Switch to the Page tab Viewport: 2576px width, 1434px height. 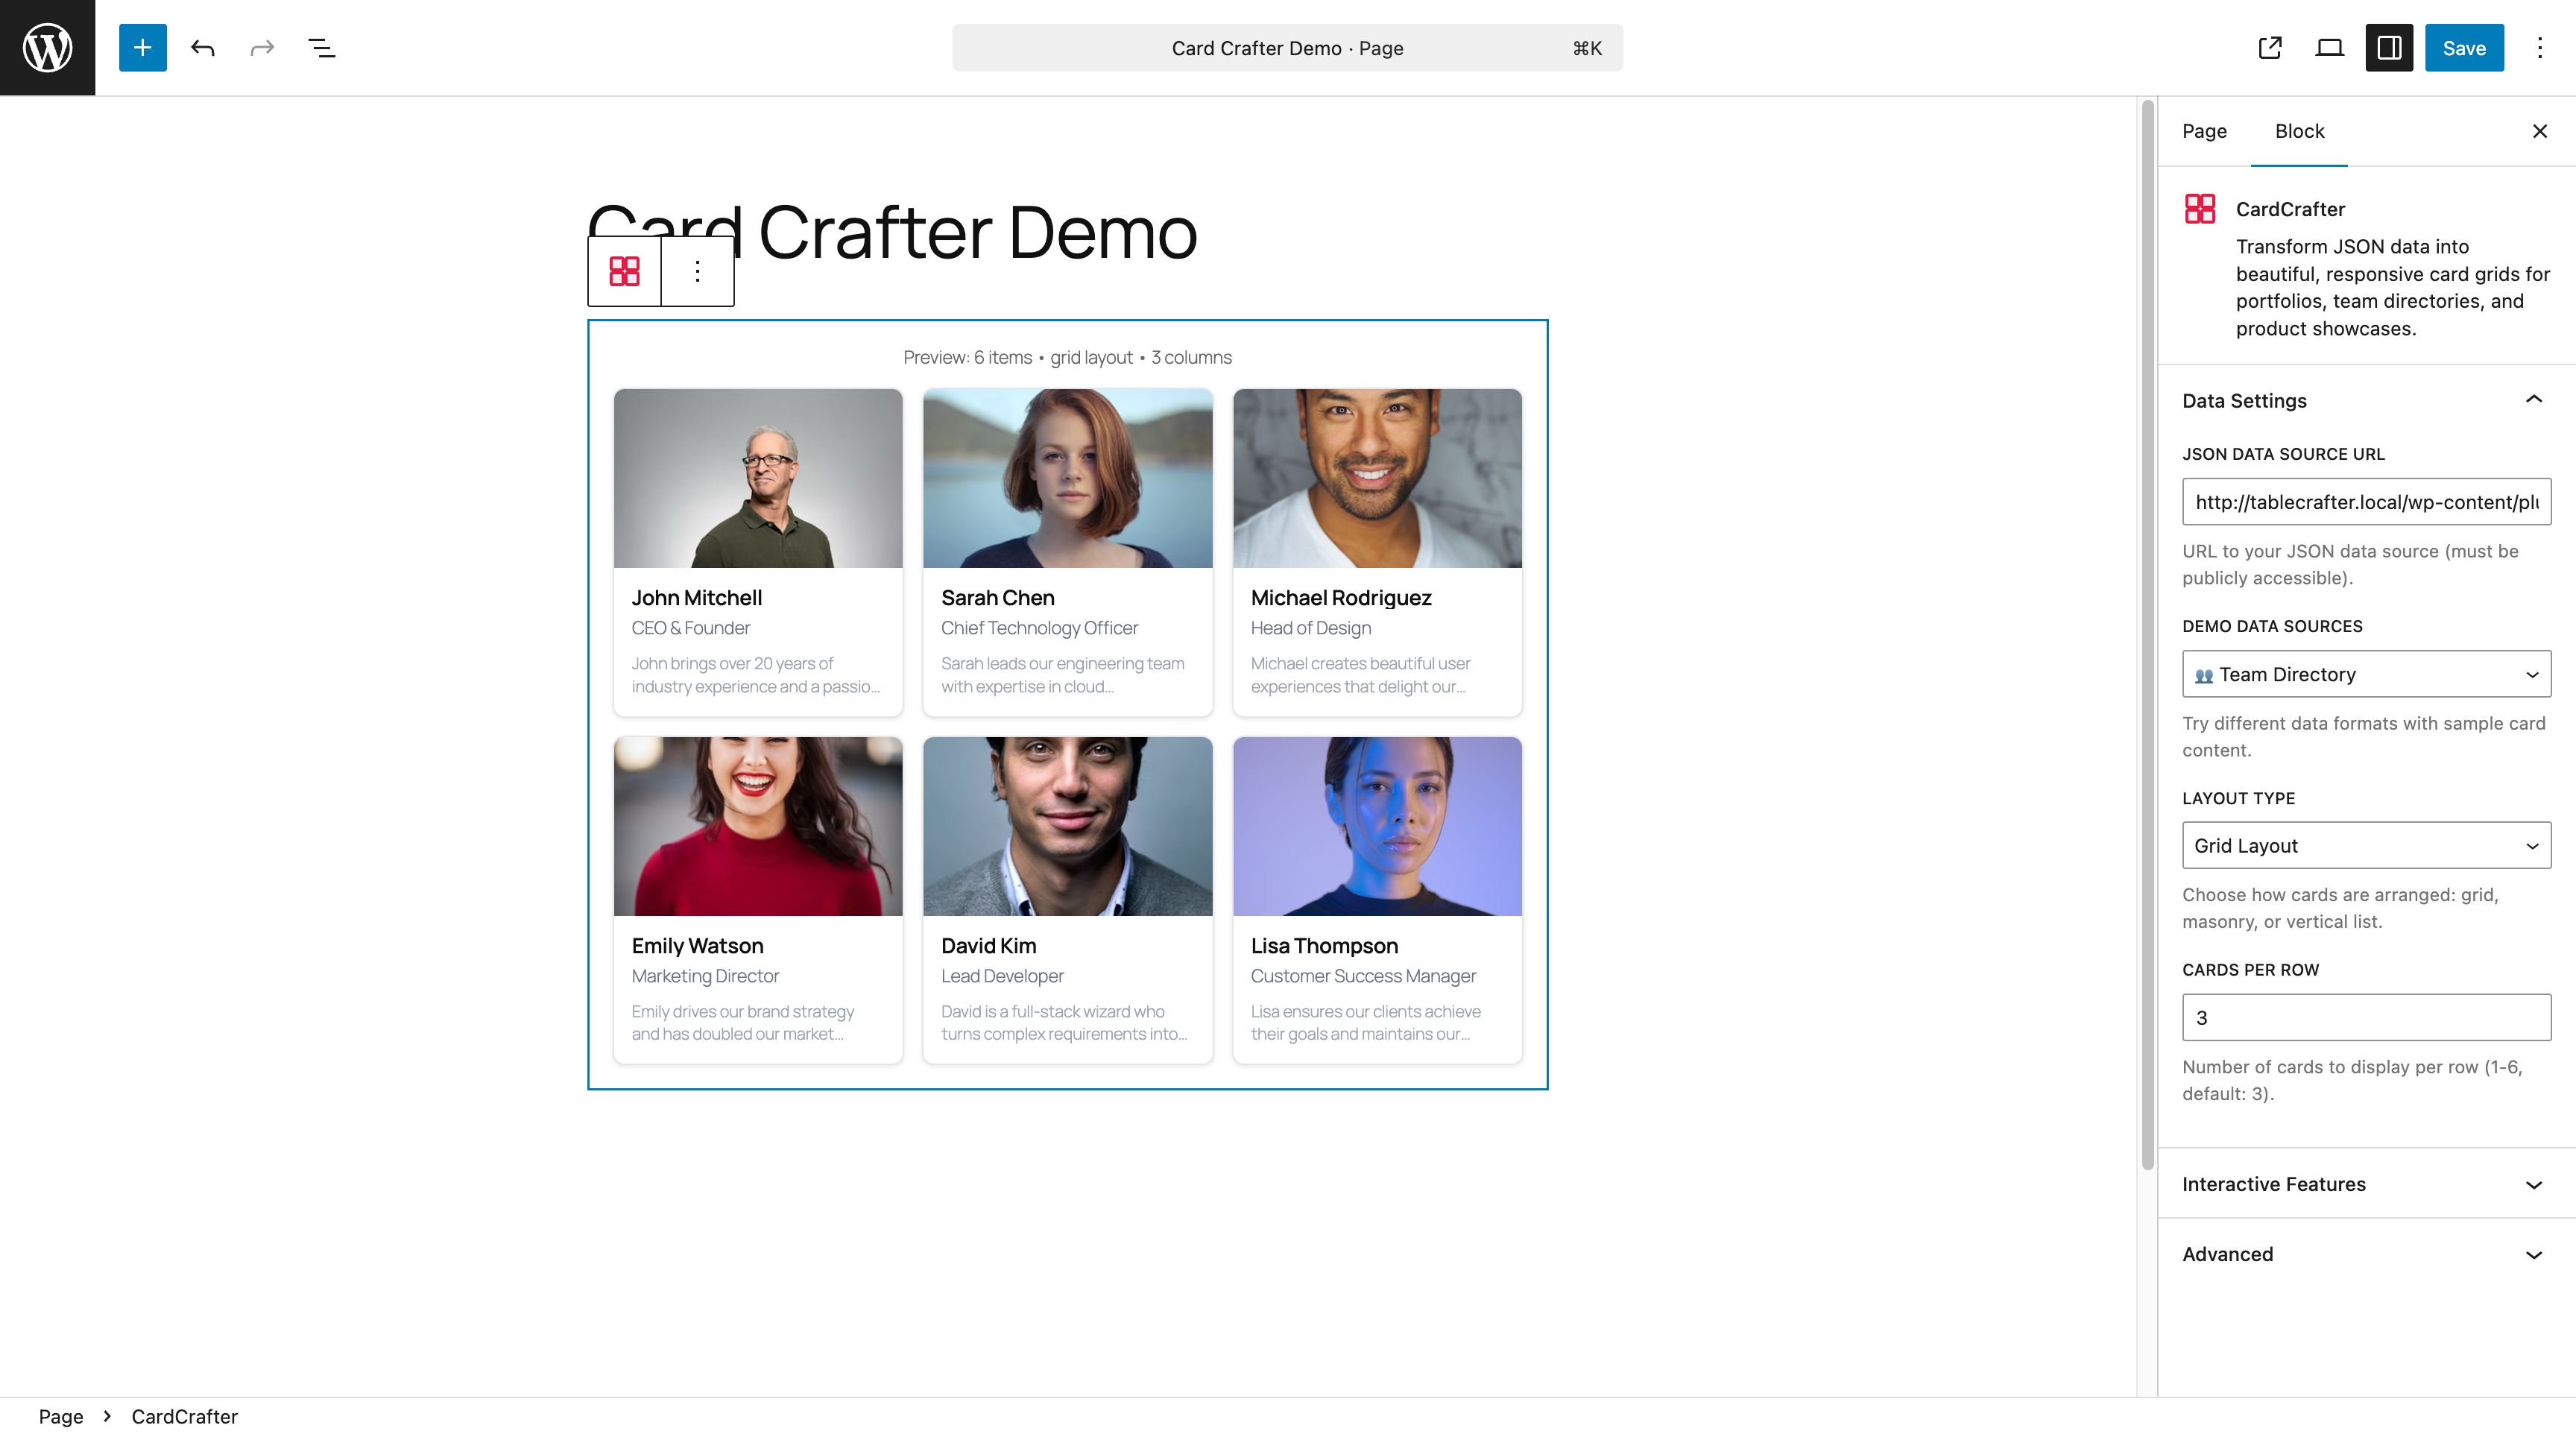(x=2204, y=131)
